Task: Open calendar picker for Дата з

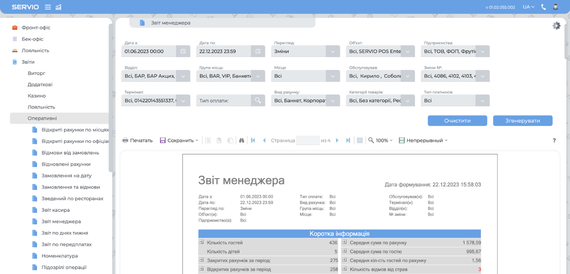Action: 183,51
